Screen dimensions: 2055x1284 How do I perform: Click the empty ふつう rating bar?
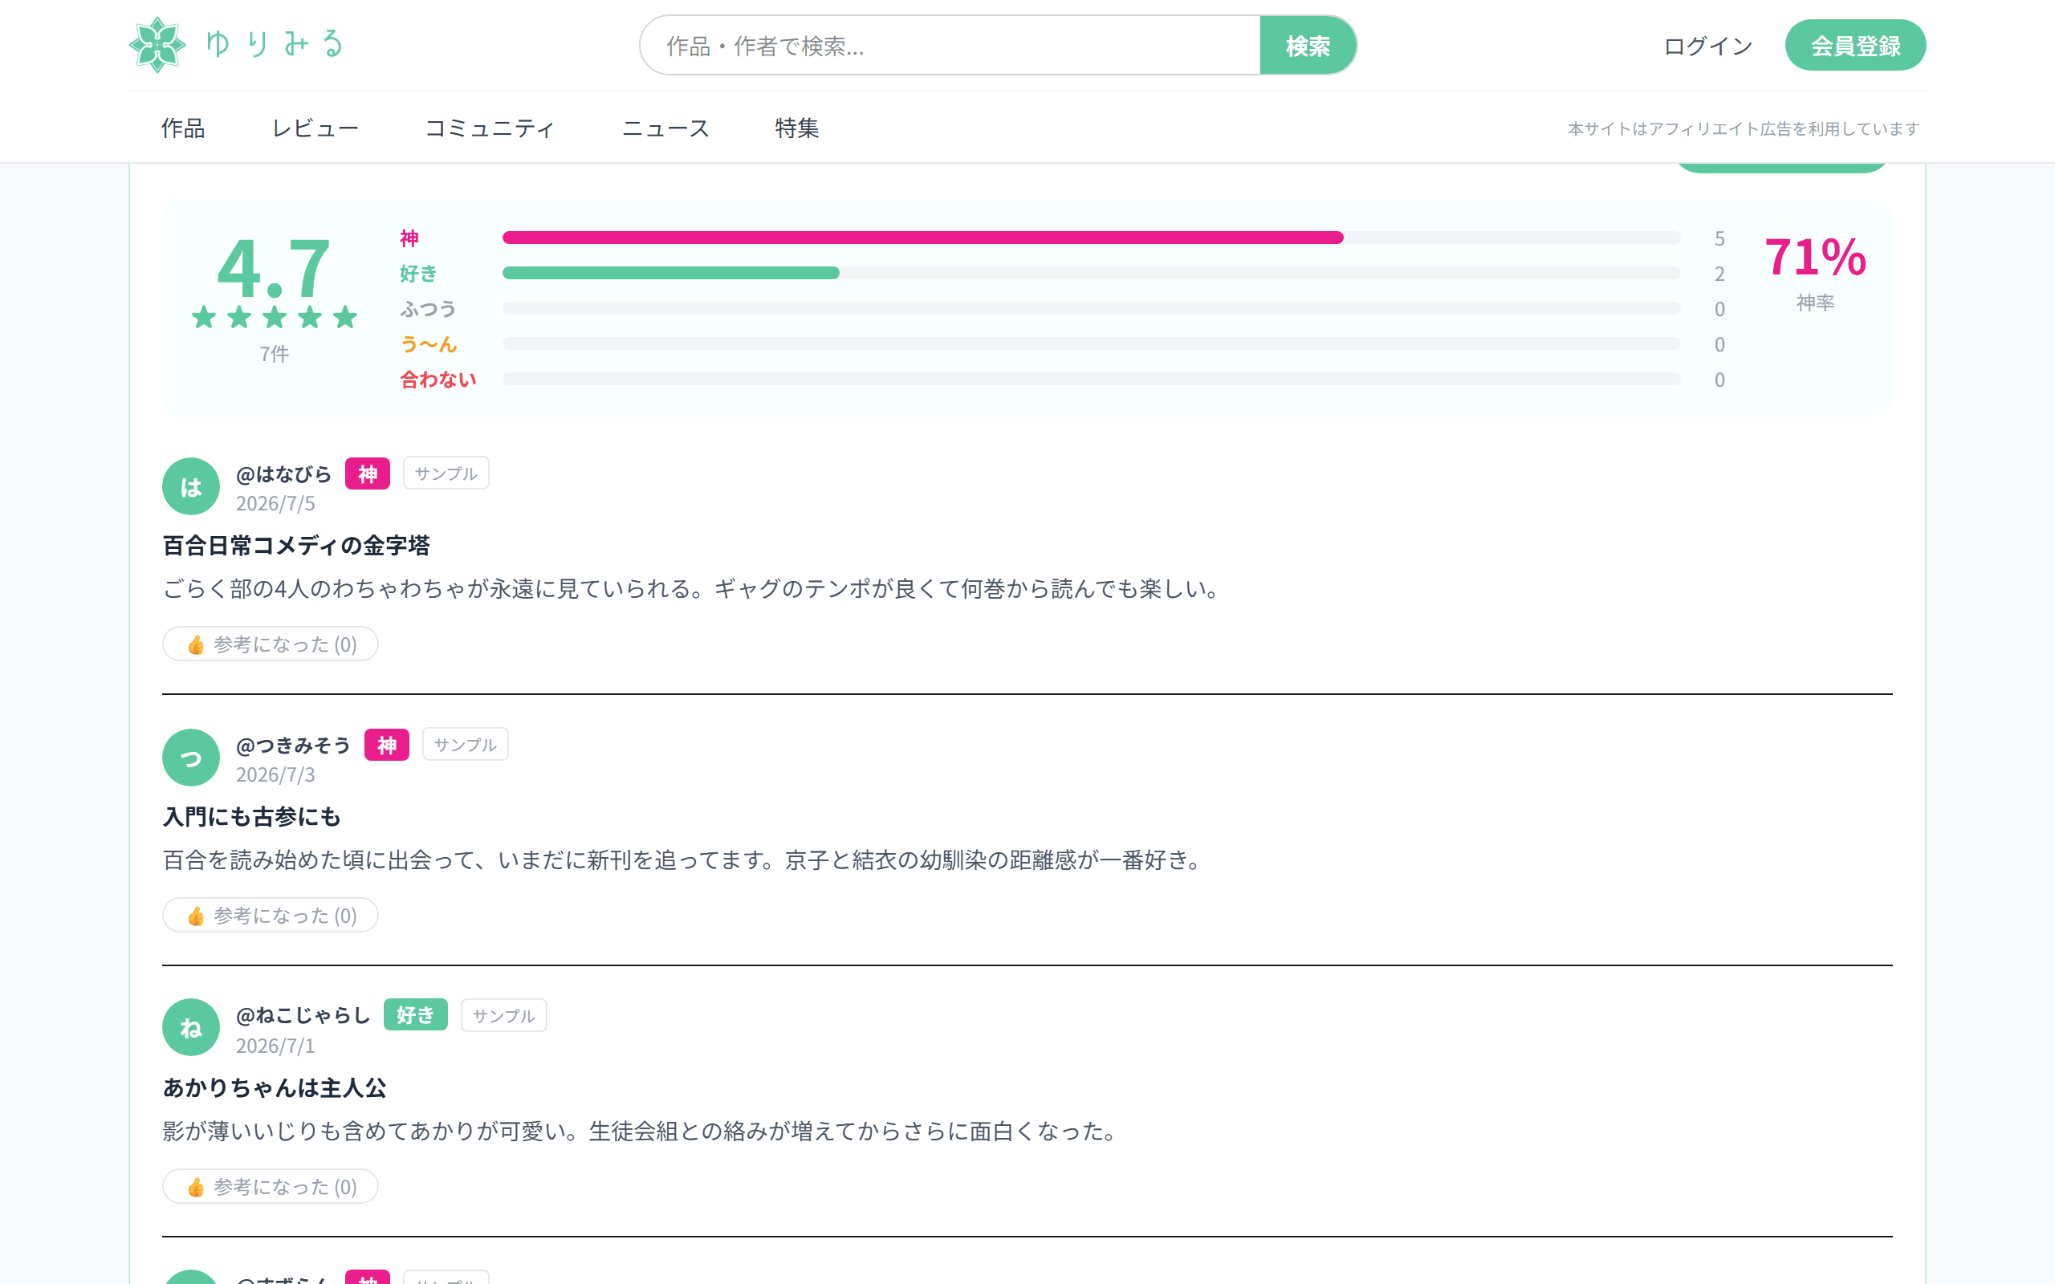pyautogui.click(x=1091, y=308)
